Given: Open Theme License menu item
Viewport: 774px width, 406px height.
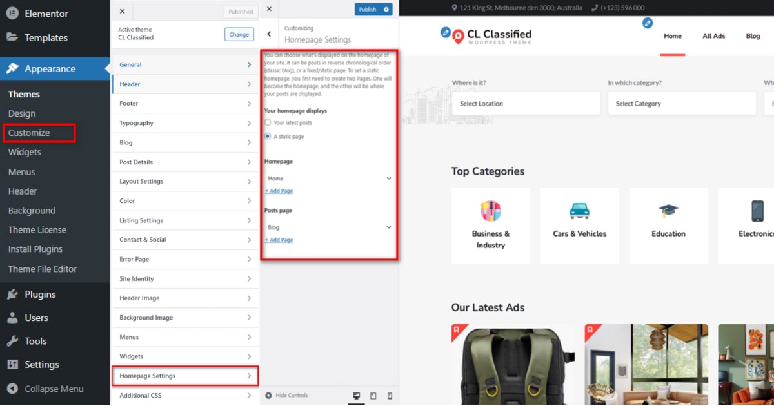Looking at the screenshot, I should tap(37, 229).
